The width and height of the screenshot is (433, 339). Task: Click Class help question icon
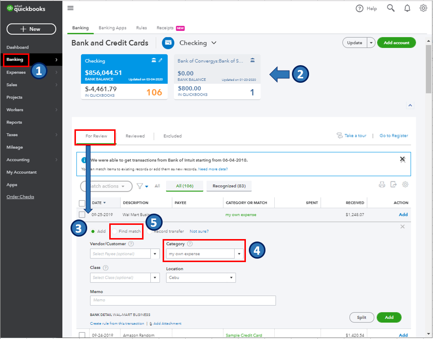click(105, 267)
